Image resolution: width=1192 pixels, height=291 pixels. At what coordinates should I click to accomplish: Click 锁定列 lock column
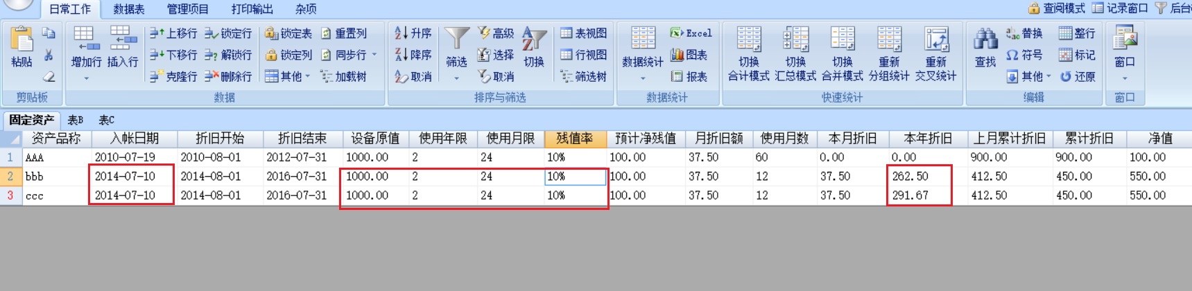point(288,55)
